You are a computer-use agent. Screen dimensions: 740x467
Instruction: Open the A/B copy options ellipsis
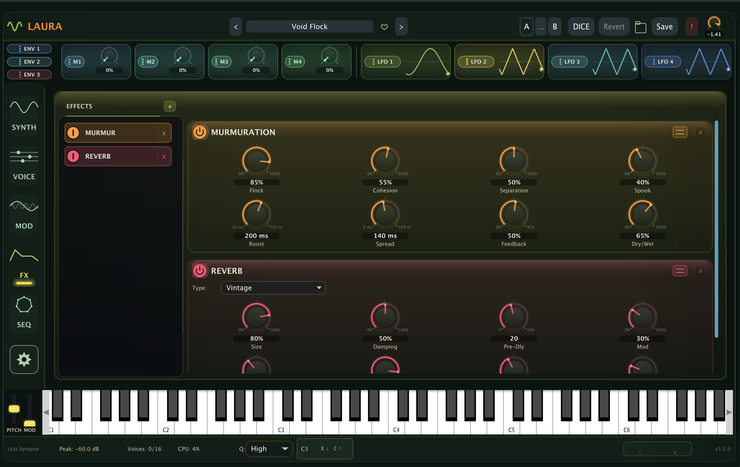(x=541, y=27)
